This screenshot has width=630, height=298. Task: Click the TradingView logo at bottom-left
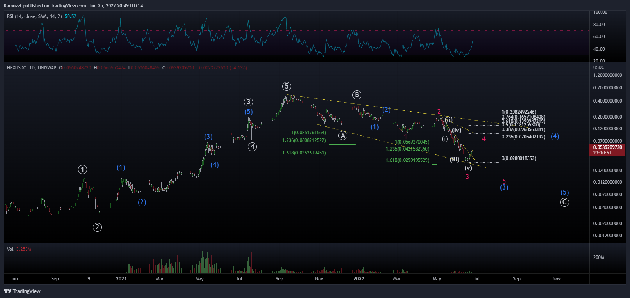click(x=22, y=291)
